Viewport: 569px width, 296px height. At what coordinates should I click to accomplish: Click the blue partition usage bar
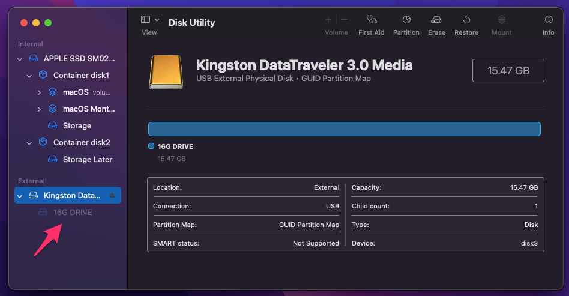click(x=345, y=129)
